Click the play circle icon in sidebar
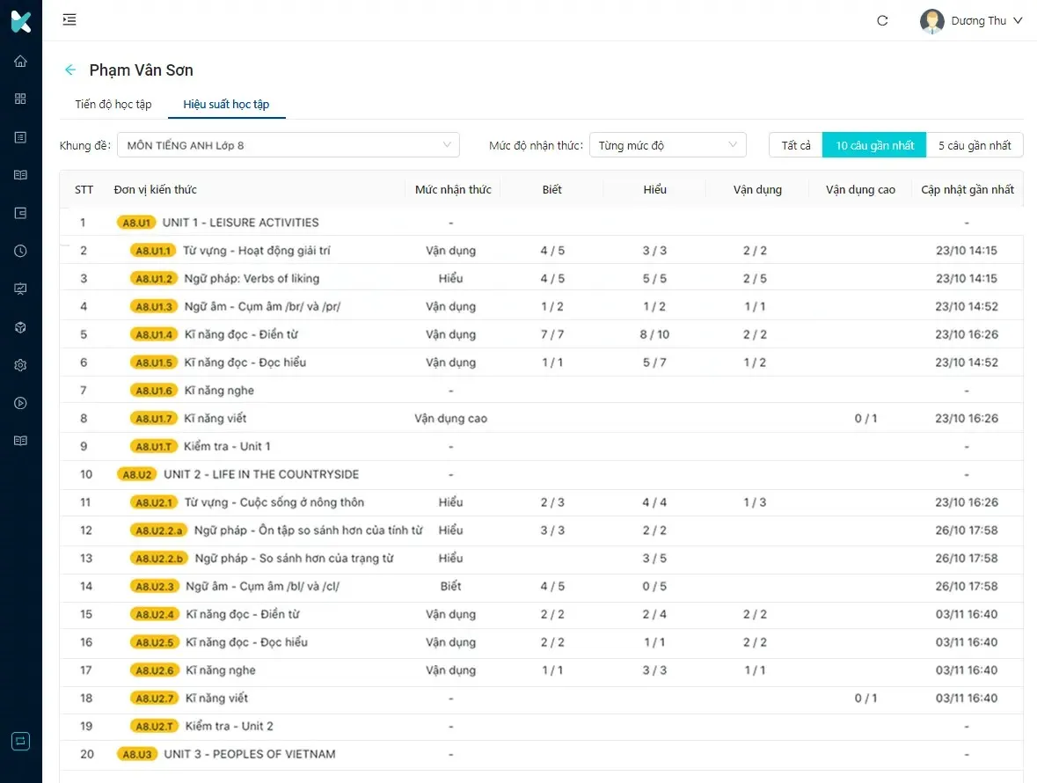 click(x=20, y=403)
